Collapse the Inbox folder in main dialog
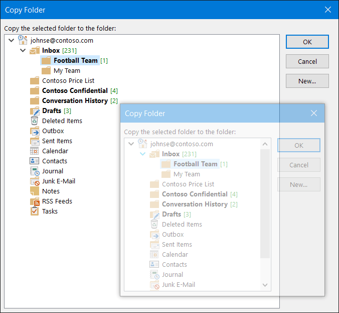 (x=23, y=50)
